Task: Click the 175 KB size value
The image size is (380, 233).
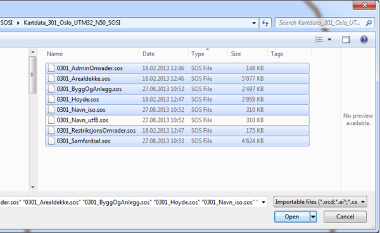Action: [255, 131]
